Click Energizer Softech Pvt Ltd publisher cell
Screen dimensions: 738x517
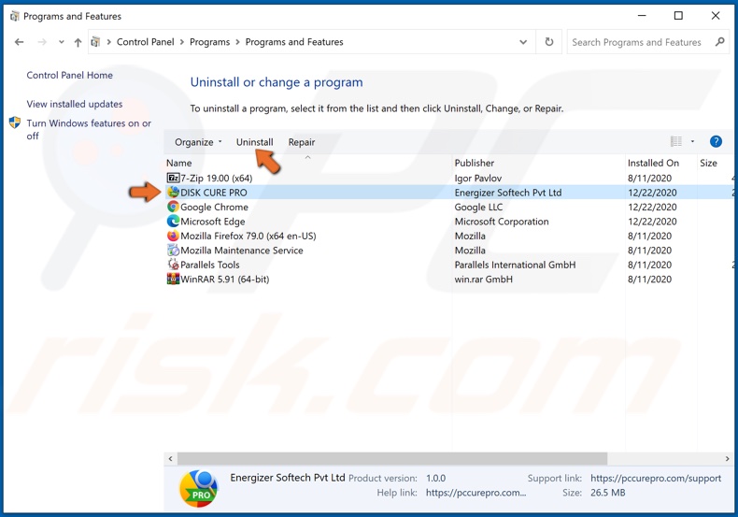[x=508, y=193]
